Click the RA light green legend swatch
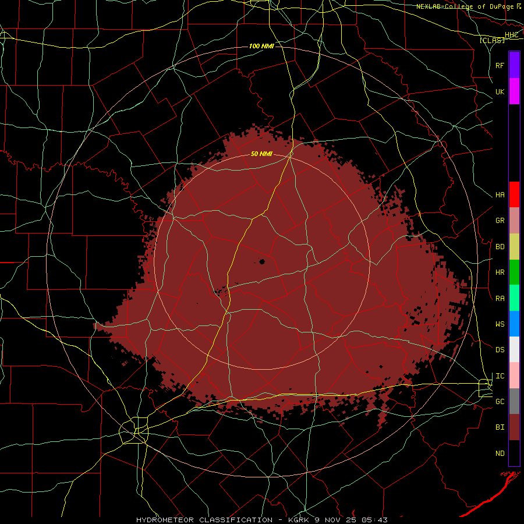 (x=514, y=298)
